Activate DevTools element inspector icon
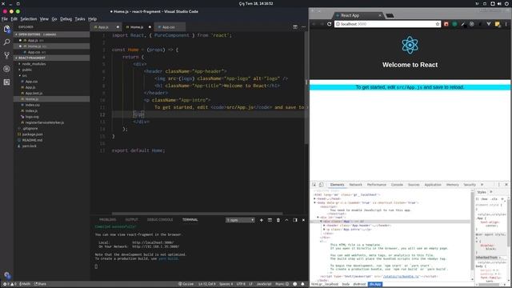Viewport: 512px width, 288px height. click(x=314, y=185)
